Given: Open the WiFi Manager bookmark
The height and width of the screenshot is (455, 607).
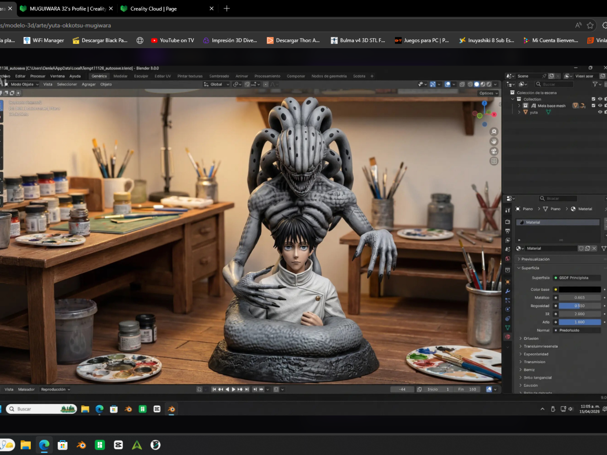Looking at the screenshot, I should (x=44, y=40).
